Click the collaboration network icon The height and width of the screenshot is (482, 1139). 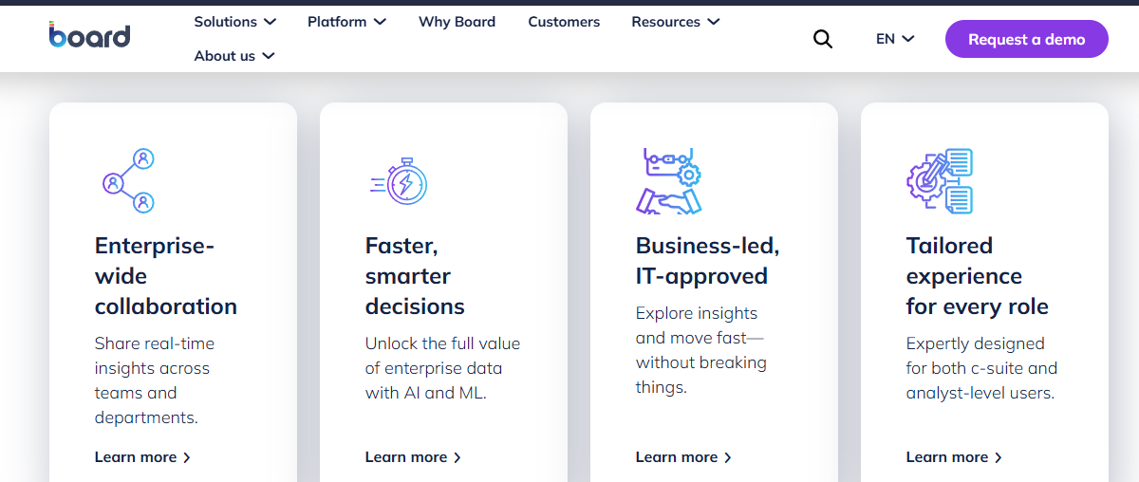[x=128, y=180]
